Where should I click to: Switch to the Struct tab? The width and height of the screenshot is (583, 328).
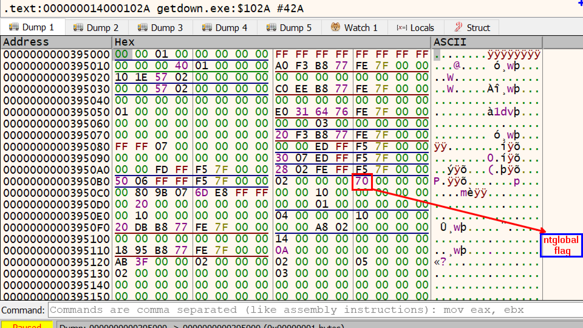coord(478,28)
